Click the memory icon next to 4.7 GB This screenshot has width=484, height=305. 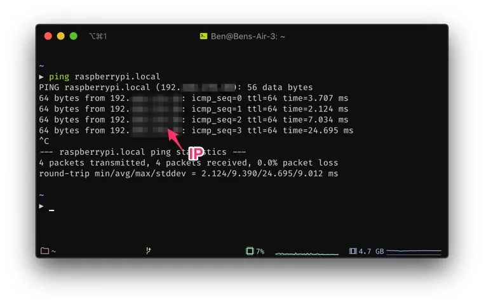coord(353,251)
